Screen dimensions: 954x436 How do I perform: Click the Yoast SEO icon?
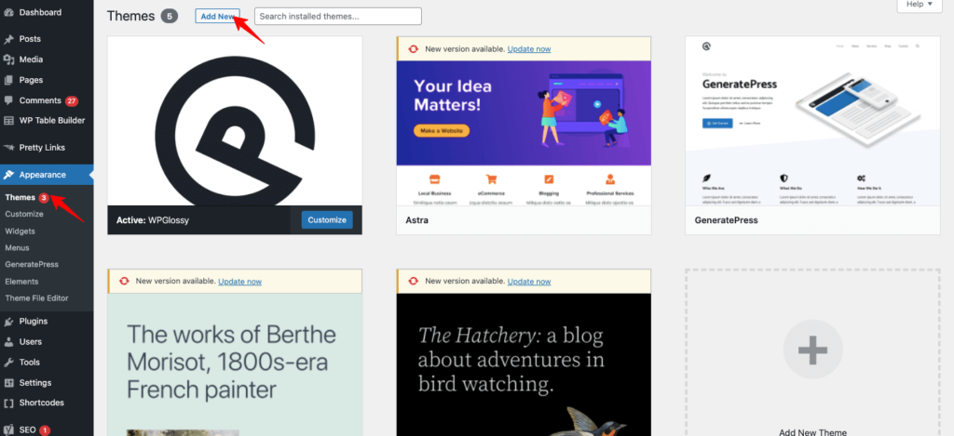point(8,429)
